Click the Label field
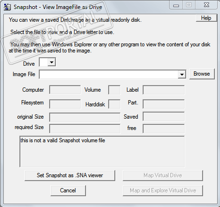Viewport: 220px width, 207px height. tap(163, 90)
